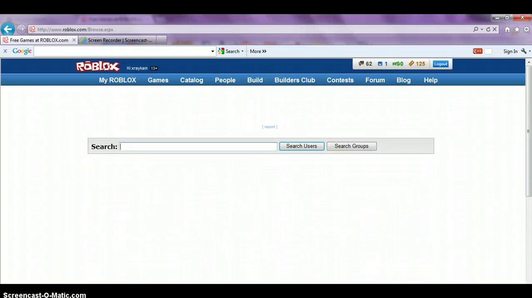The image size is (532, 298).
Task: Click the Logout button
Action: (441, 64)
